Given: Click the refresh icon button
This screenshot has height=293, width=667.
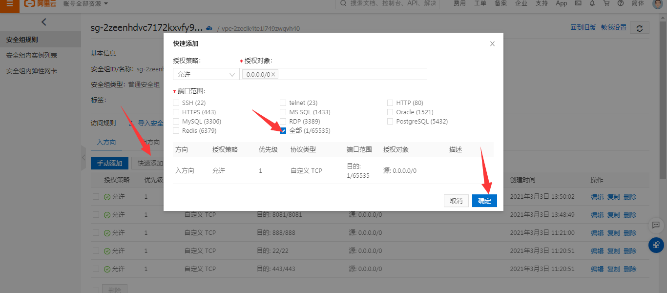Looking at the screenshot, I should [640, 28].
